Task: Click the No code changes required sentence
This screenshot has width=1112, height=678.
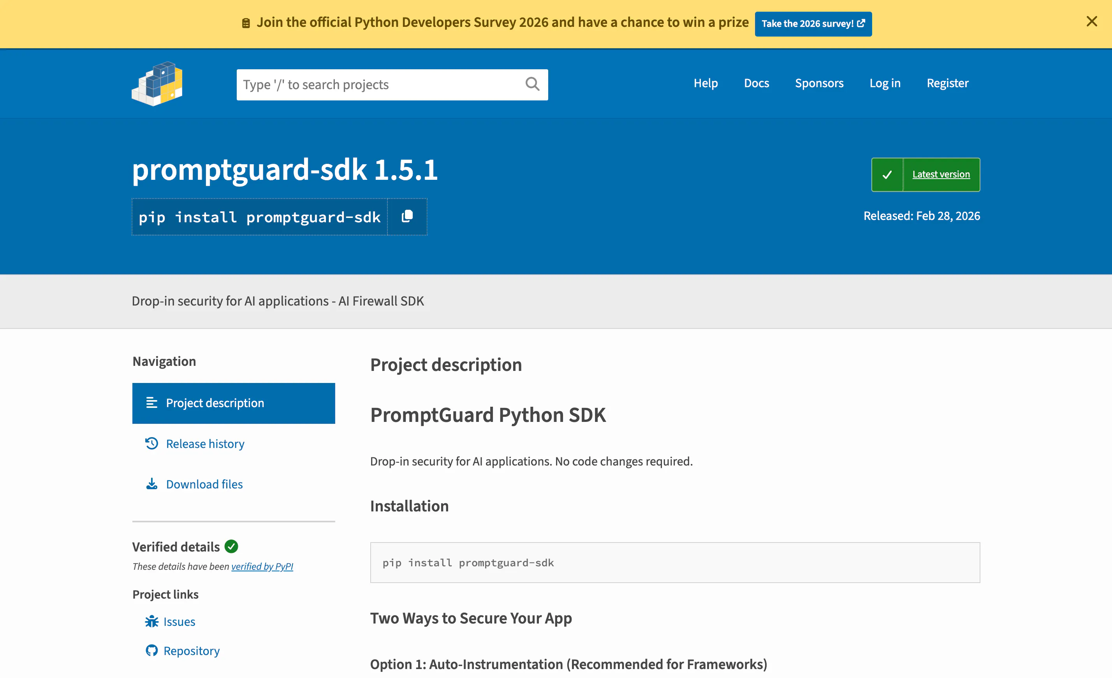Action: pyautogui.click(x=624, y=462)
